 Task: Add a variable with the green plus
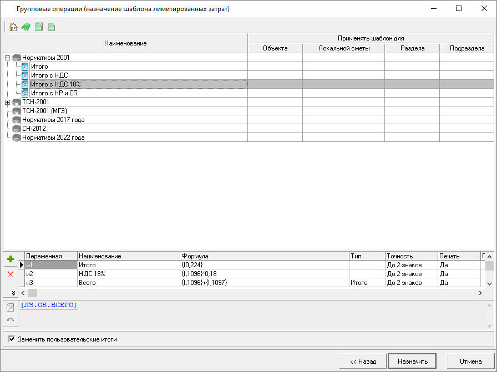[10, 259]
